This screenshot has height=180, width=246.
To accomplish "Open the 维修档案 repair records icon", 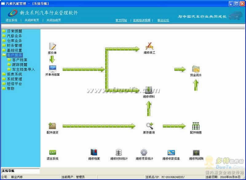I will pyautogui.click(x=94, y=152).
